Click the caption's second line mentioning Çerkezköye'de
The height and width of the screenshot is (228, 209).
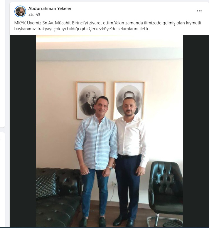[82, 29]
